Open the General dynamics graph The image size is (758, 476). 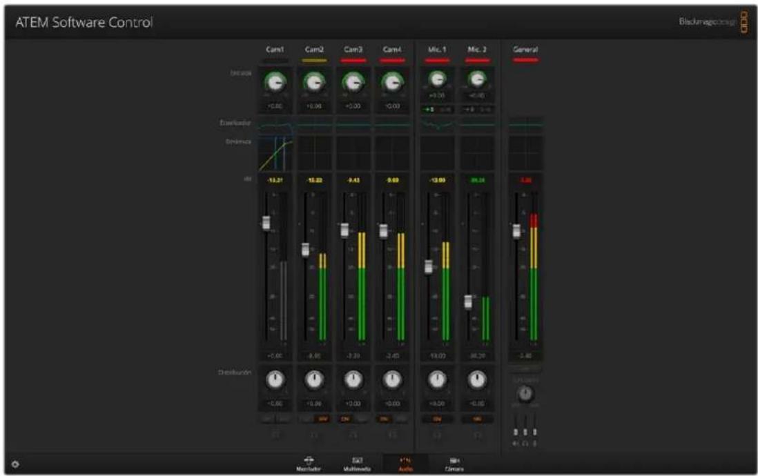pos(525,154)
